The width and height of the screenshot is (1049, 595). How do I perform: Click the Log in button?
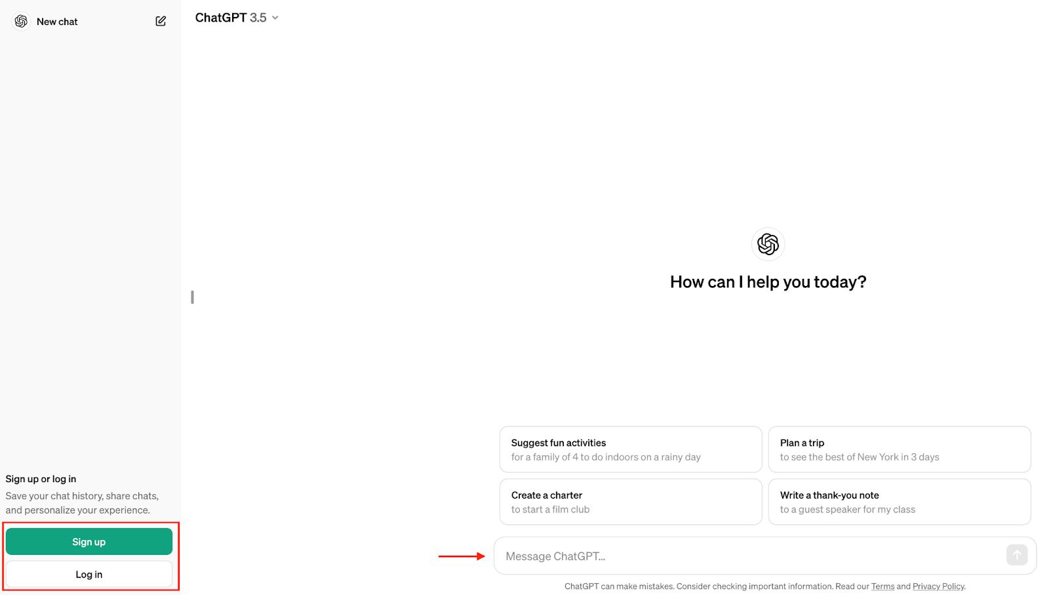coord(89,575)
